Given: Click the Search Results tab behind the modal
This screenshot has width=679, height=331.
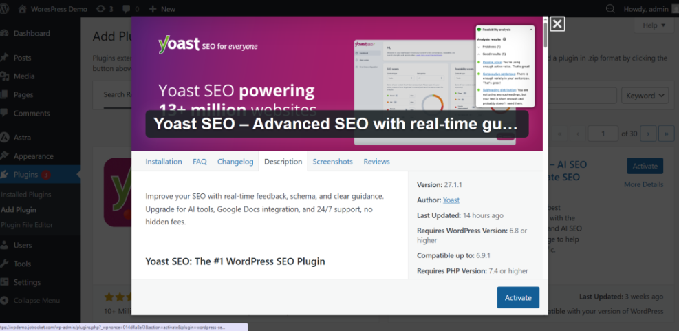Looking at the screenshot, I should [118, 94].
